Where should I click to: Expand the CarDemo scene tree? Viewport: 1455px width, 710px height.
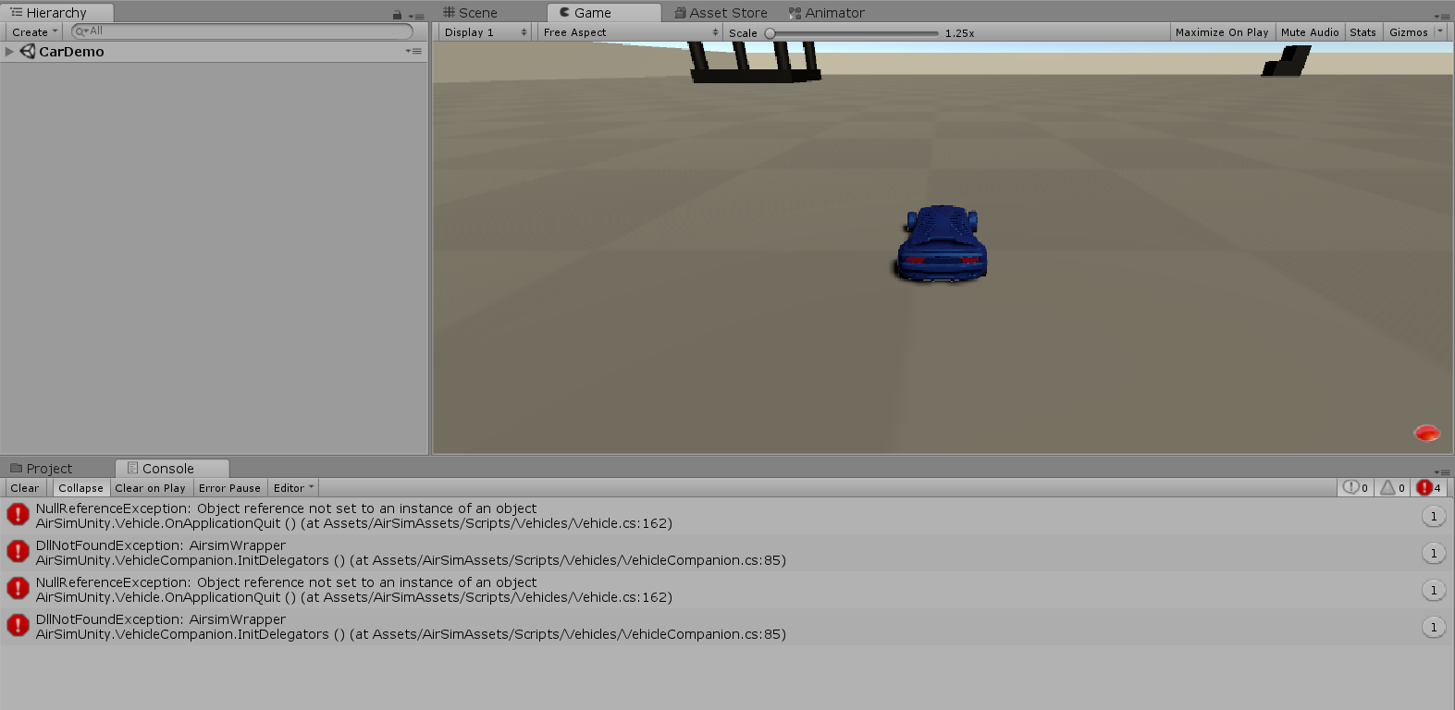(9, 52)
